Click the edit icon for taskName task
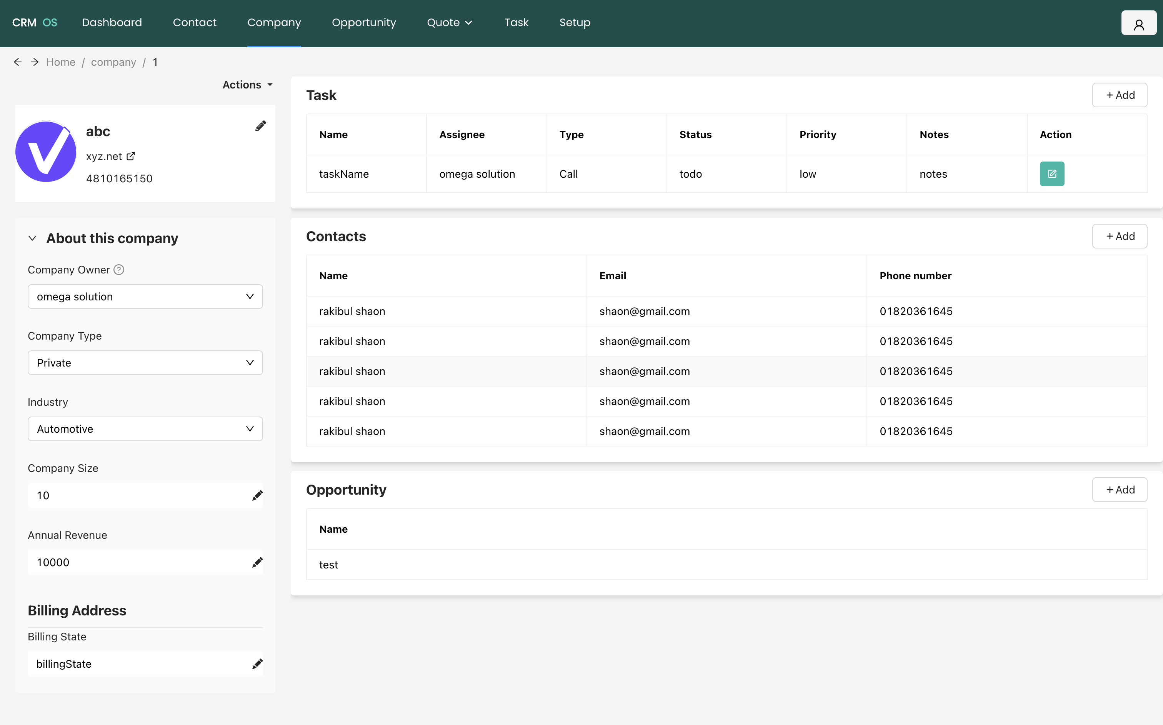This screenshot has height=725, width=1163. click(1052, 174)
